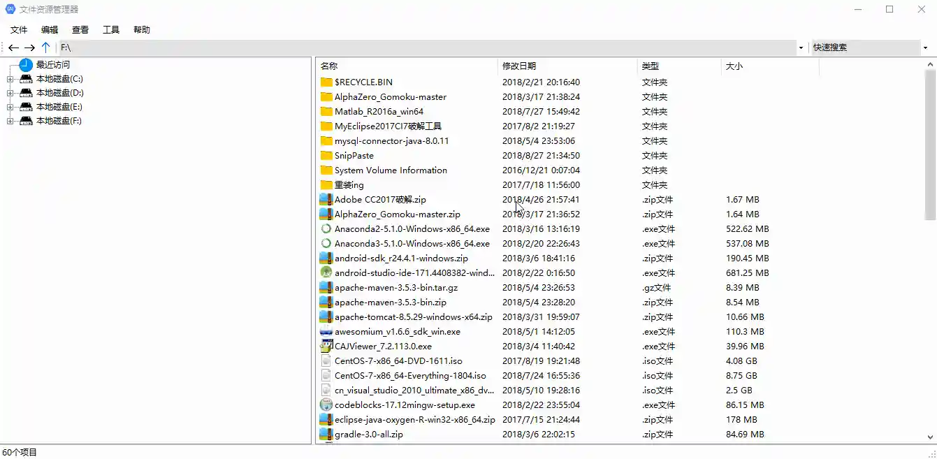Open the 文件 menu
Viewport: 937px width, 459px height.
pos(19,30)
